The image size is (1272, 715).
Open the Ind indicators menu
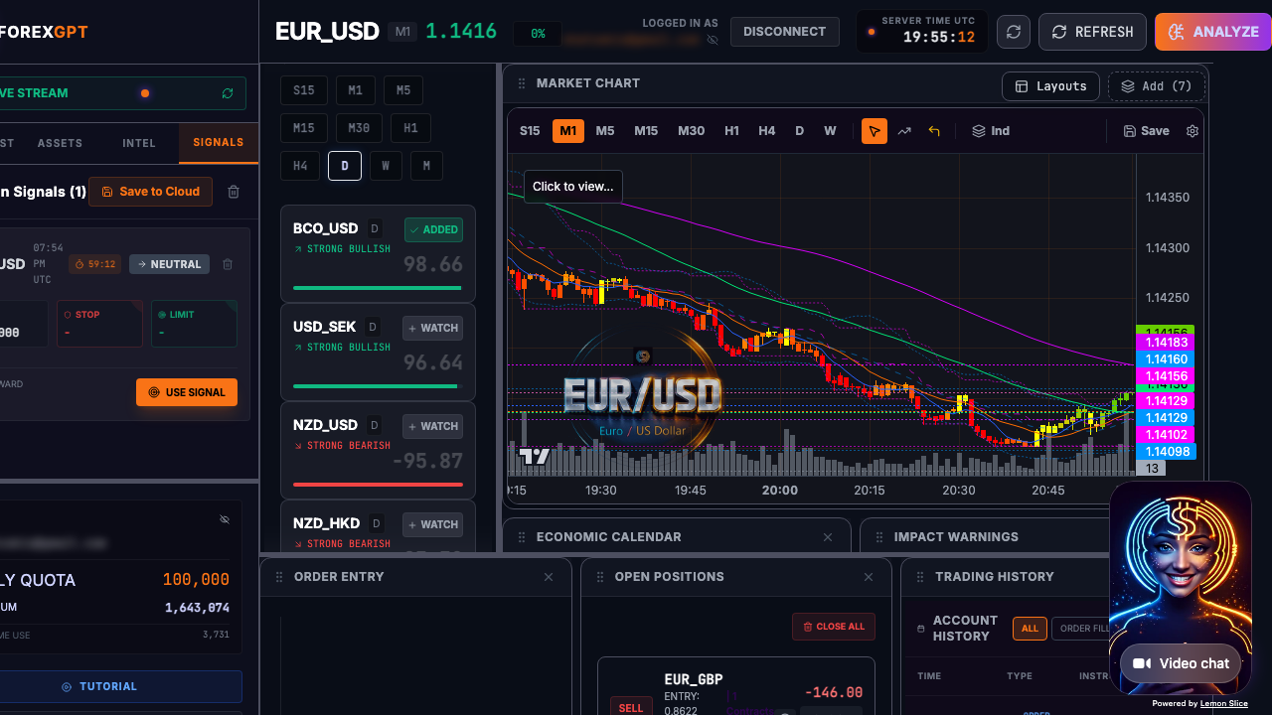coord(991,131)
